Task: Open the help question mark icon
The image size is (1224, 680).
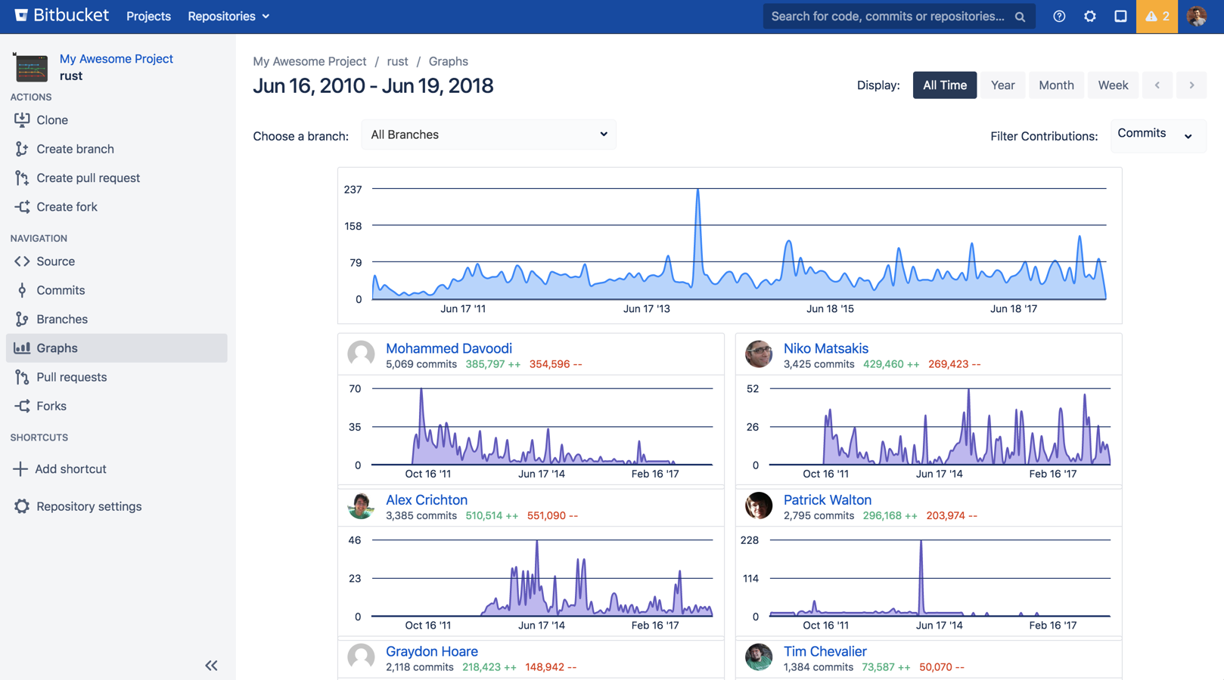Action: click(1059, 17)
